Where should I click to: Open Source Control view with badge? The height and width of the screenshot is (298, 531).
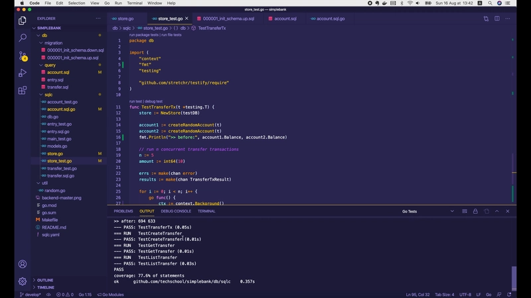click(x=22, y=56)
